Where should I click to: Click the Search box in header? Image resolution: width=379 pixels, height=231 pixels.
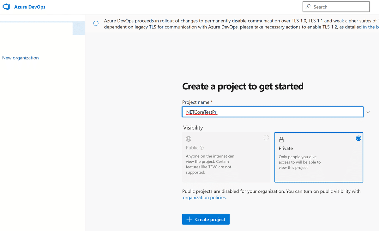click(x=336, y=7)
